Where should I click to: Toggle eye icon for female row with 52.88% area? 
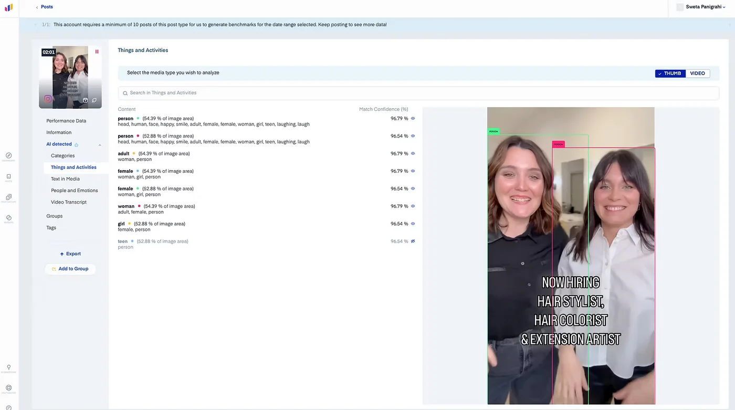click(413, 188)
